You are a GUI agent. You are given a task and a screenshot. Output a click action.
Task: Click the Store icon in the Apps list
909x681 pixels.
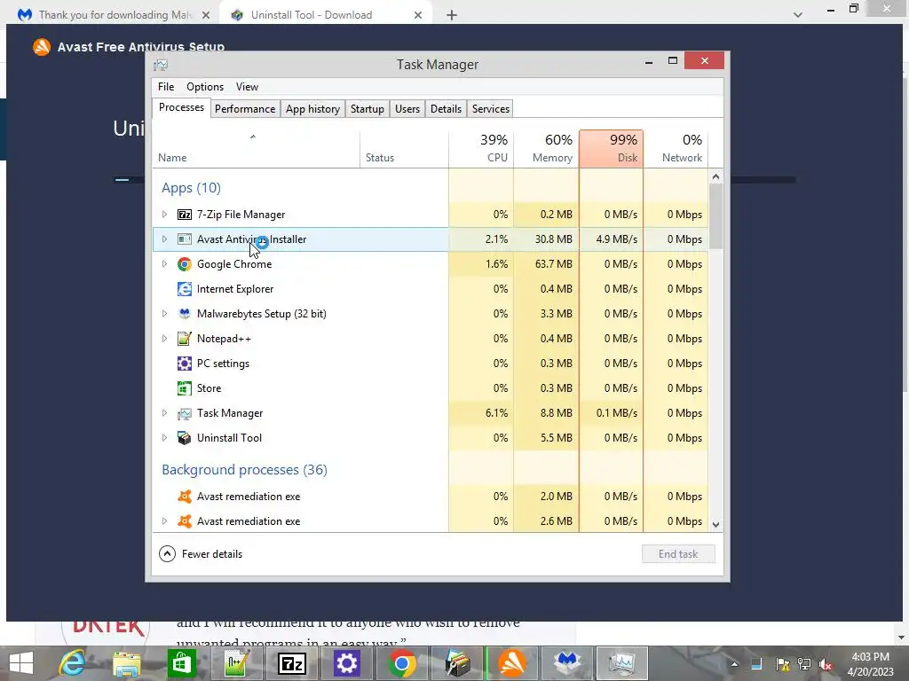185,388
